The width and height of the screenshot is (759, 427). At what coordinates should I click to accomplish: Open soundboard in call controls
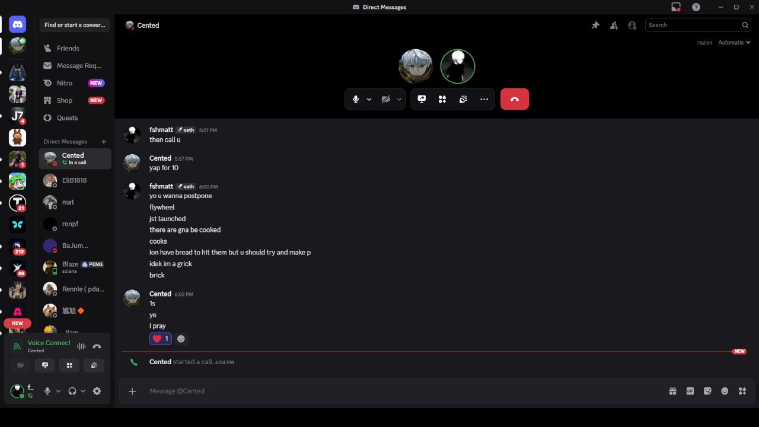coord(463,99)
